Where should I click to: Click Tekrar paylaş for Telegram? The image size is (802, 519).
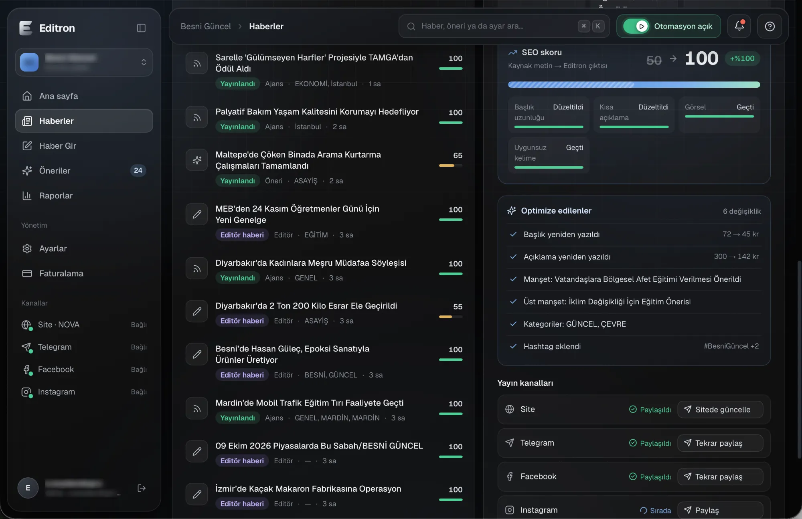click(x=720, y=443)
